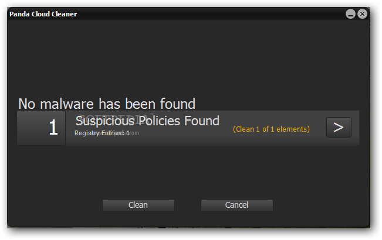
Task: Click the word elements in the orange link
Action: (293, 129)
